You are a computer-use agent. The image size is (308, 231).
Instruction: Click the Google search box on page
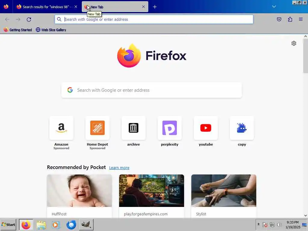point(152,90)
